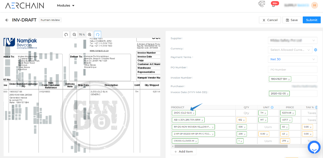The image size is (323, 158).
Task: Open the Modules dropdown menu
Action: [x=66, y=5]
